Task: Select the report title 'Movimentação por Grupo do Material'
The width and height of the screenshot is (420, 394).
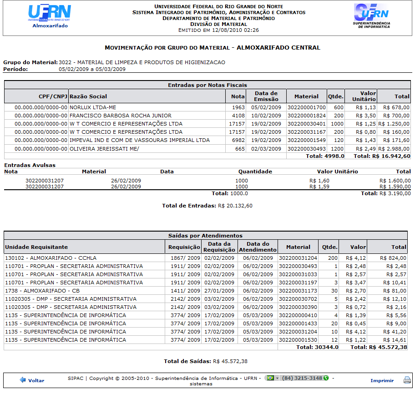Action: pos(167,48)
